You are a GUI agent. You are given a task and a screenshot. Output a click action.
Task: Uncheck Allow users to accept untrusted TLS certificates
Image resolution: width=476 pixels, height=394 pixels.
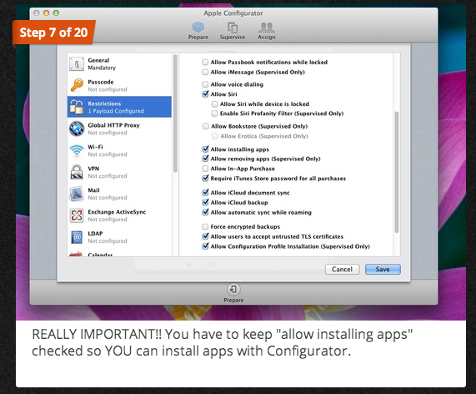(206, 236)
